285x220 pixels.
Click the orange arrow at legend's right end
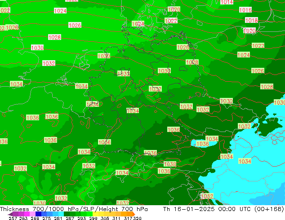[134, 214]
